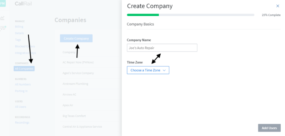285x136 pixels.
Task: Select the Airstream Plumbing company row
Action: point(90,84)
